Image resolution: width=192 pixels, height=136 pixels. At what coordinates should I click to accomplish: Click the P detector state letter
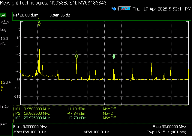(1, 91)
